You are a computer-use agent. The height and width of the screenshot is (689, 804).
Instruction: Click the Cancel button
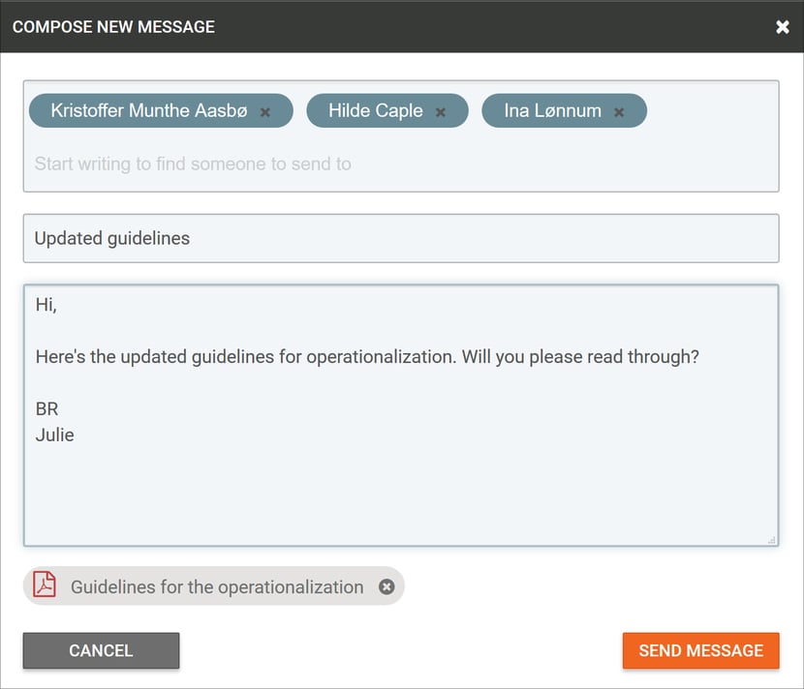[x=101, y=650]
